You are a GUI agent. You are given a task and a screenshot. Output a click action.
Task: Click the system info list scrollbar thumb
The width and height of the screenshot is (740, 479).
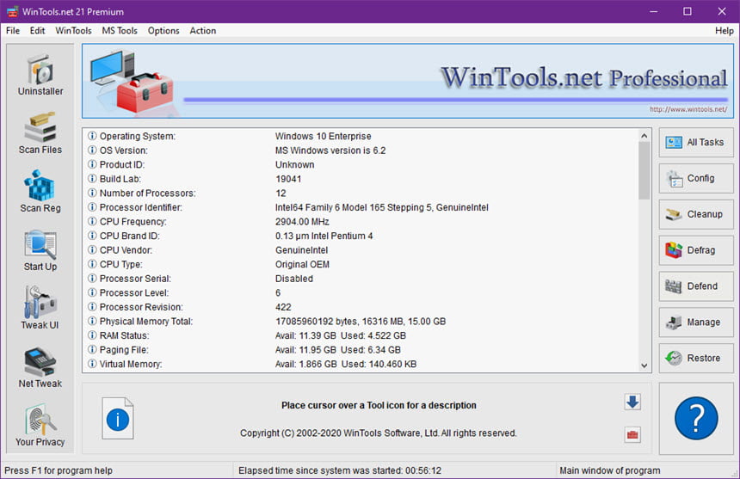coord(644,170)
